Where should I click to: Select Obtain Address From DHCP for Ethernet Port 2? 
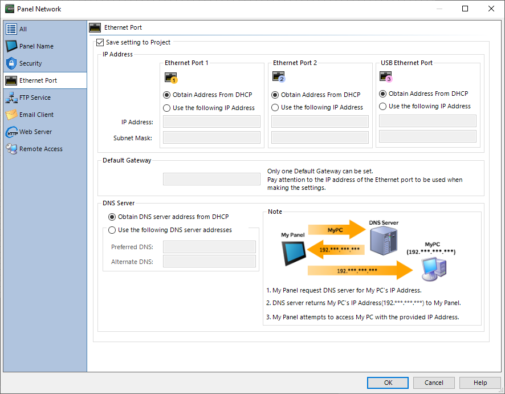click(275, 95)
